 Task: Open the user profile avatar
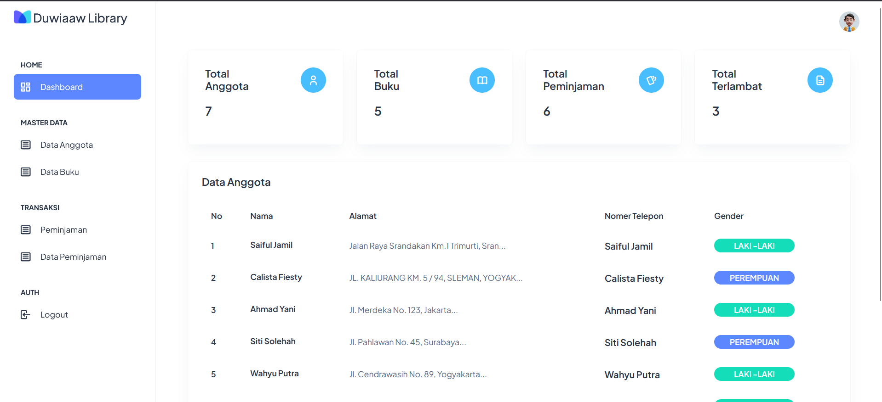click(x=849, y=22)
